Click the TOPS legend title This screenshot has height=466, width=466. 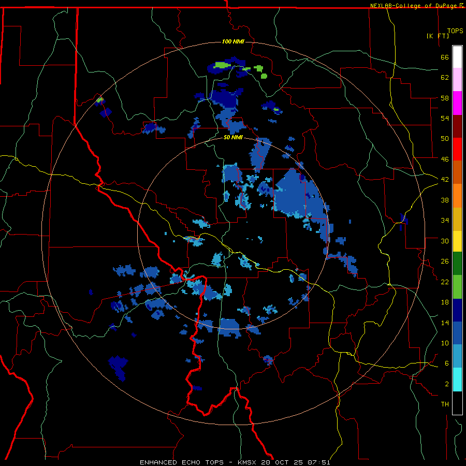pos(455,31)
